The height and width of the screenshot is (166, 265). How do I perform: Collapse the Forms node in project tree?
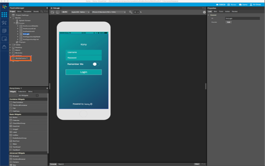point(14,23)
